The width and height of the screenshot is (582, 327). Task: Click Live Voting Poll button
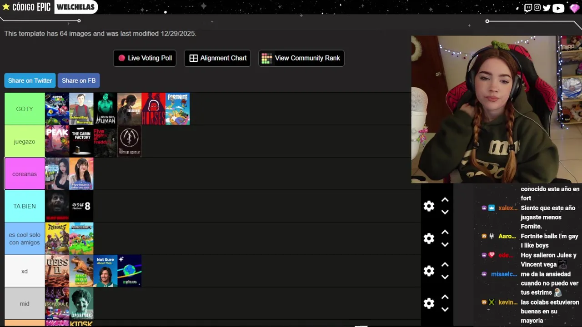tap(145, 58)
